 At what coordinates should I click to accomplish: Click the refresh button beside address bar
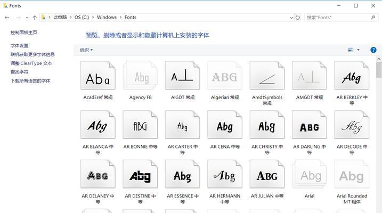[x=298, y=18]
